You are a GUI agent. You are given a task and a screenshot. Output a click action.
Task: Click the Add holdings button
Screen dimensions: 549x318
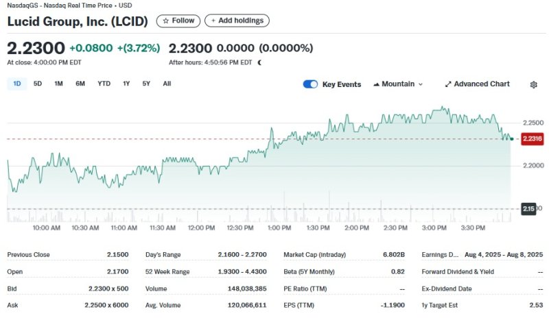tap(237, 21)
